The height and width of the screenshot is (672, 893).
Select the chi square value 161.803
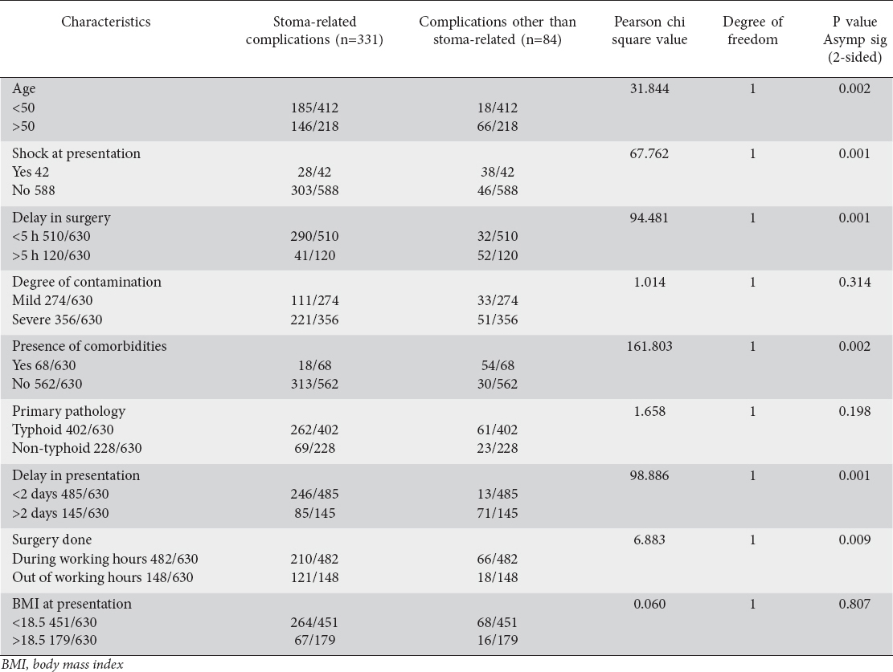[650, 346]
